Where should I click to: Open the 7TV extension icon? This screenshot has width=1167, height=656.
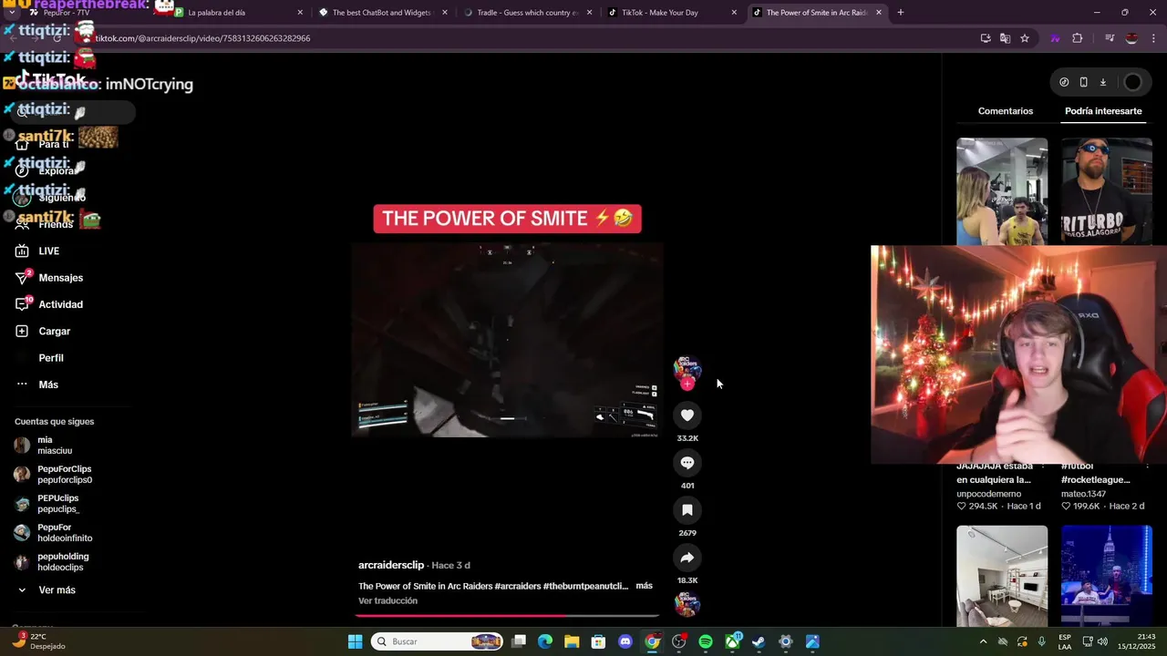(1056, 38)
